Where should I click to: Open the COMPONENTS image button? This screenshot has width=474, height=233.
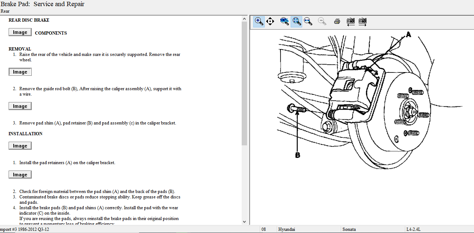(20, 32)
